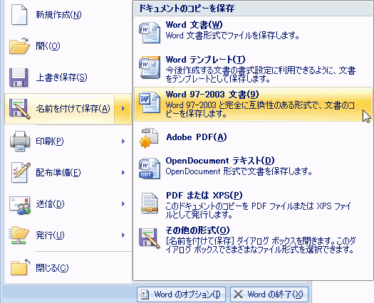Click the 上書き保存 floppy disk icon
This screenshot has width=374, height=303.
pyautogui.click(x=19, y=78)
